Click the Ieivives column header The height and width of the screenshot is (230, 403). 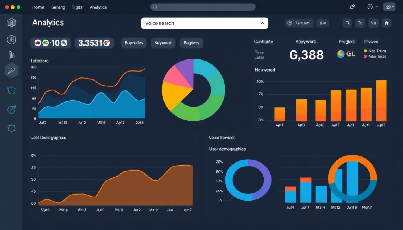(371, 42)
